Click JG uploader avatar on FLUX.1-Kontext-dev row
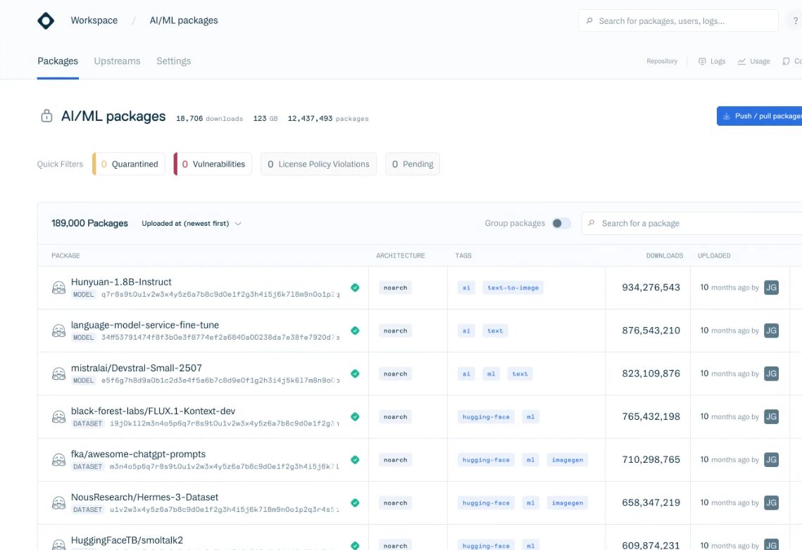 [x=771, y=416]
